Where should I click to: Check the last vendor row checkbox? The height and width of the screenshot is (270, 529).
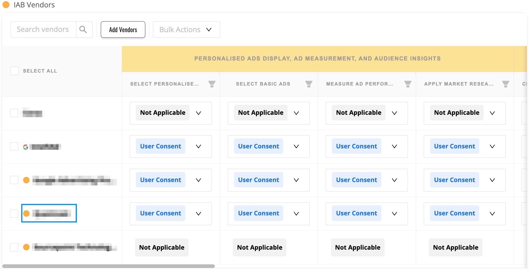[14, 247]
